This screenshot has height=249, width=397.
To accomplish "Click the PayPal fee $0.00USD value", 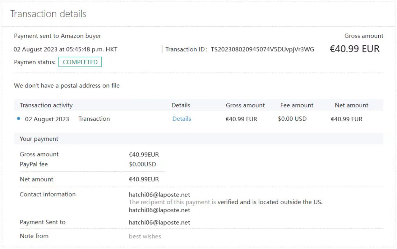I will tap(142, 164).
